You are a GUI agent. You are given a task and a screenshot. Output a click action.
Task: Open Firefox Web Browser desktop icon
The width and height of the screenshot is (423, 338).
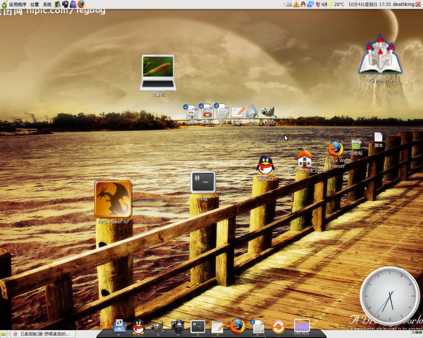336,150
